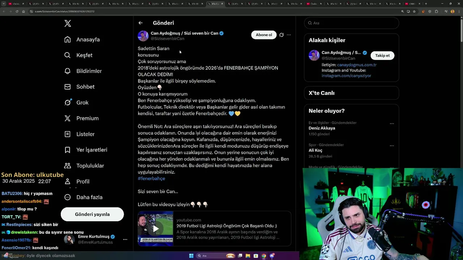Open Emre Kurtulmuş account switcher menu
463x260 pixels.
(x=125, y=239)
